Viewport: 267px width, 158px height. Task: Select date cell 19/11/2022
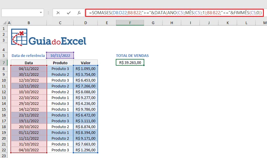coord(29,121)
